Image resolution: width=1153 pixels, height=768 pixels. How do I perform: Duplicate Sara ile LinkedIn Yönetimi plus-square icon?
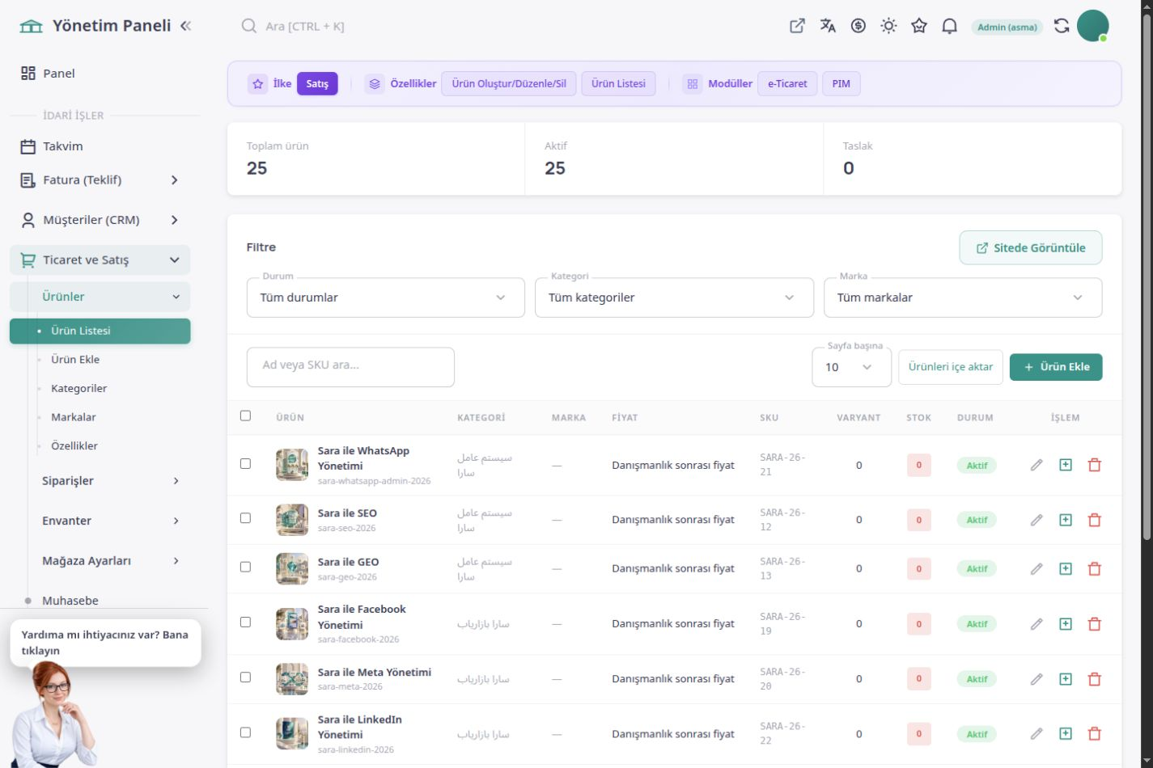1066,734
